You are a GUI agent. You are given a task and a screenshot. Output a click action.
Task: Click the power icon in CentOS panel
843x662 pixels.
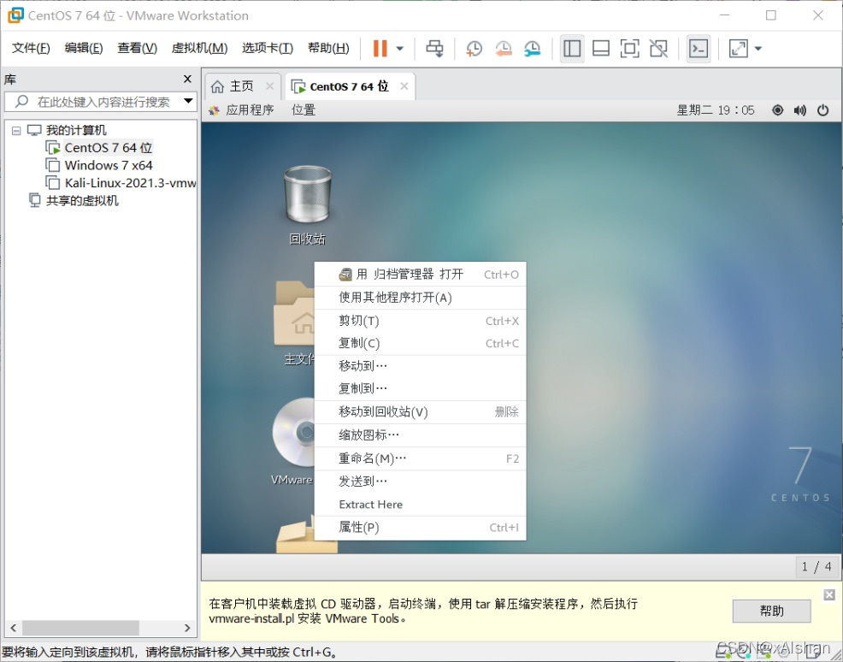tap(823, 110)
